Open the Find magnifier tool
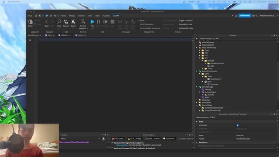Image resolution: width=279 pixels, height=157 pixels. (59, 22)
